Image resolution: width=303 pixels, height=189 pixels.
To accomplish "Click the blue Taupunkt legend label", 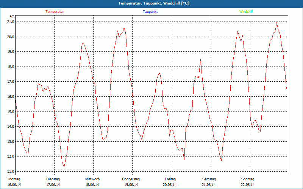I will pos(150,12).
